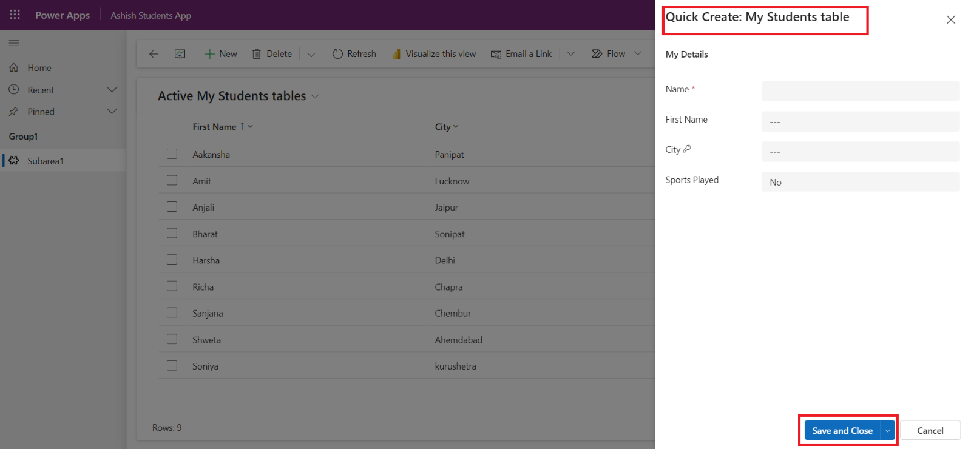
Task: Open Active My Students tables view dropdown
Action: [315, 96]
